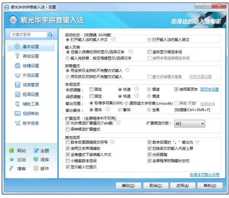This screenshot has width=229, height=198.
Task: Open 扩展候选行数 dropdown showing 4行
Action: 189,124
